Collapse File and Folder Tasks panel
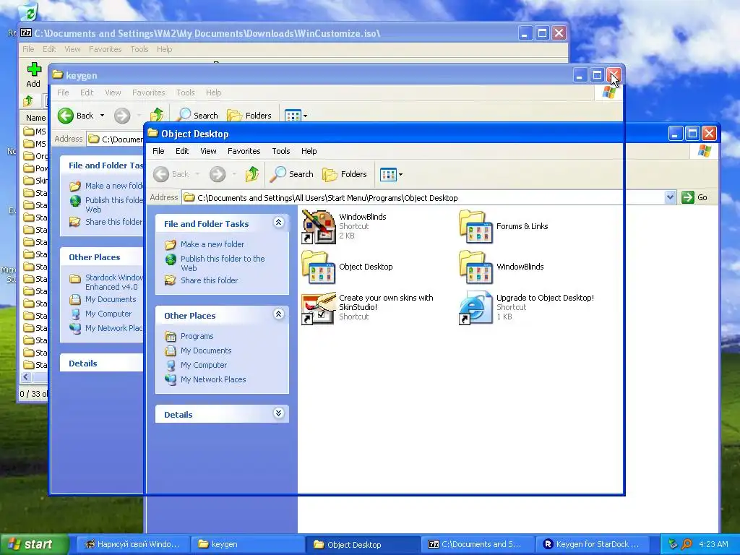Screen dimensions: 740x555 (278, 223)
